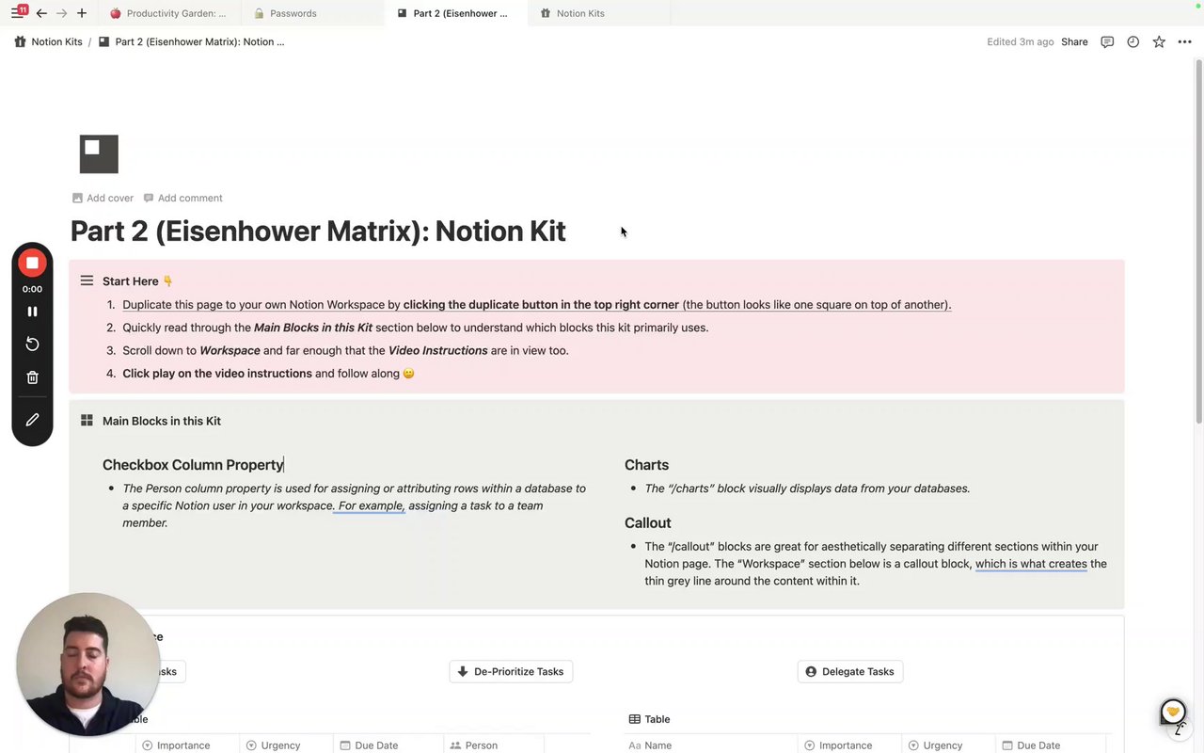Switch to the Passwords tab
Viewport: 1204px width, 753px height.
click(293, 13)
